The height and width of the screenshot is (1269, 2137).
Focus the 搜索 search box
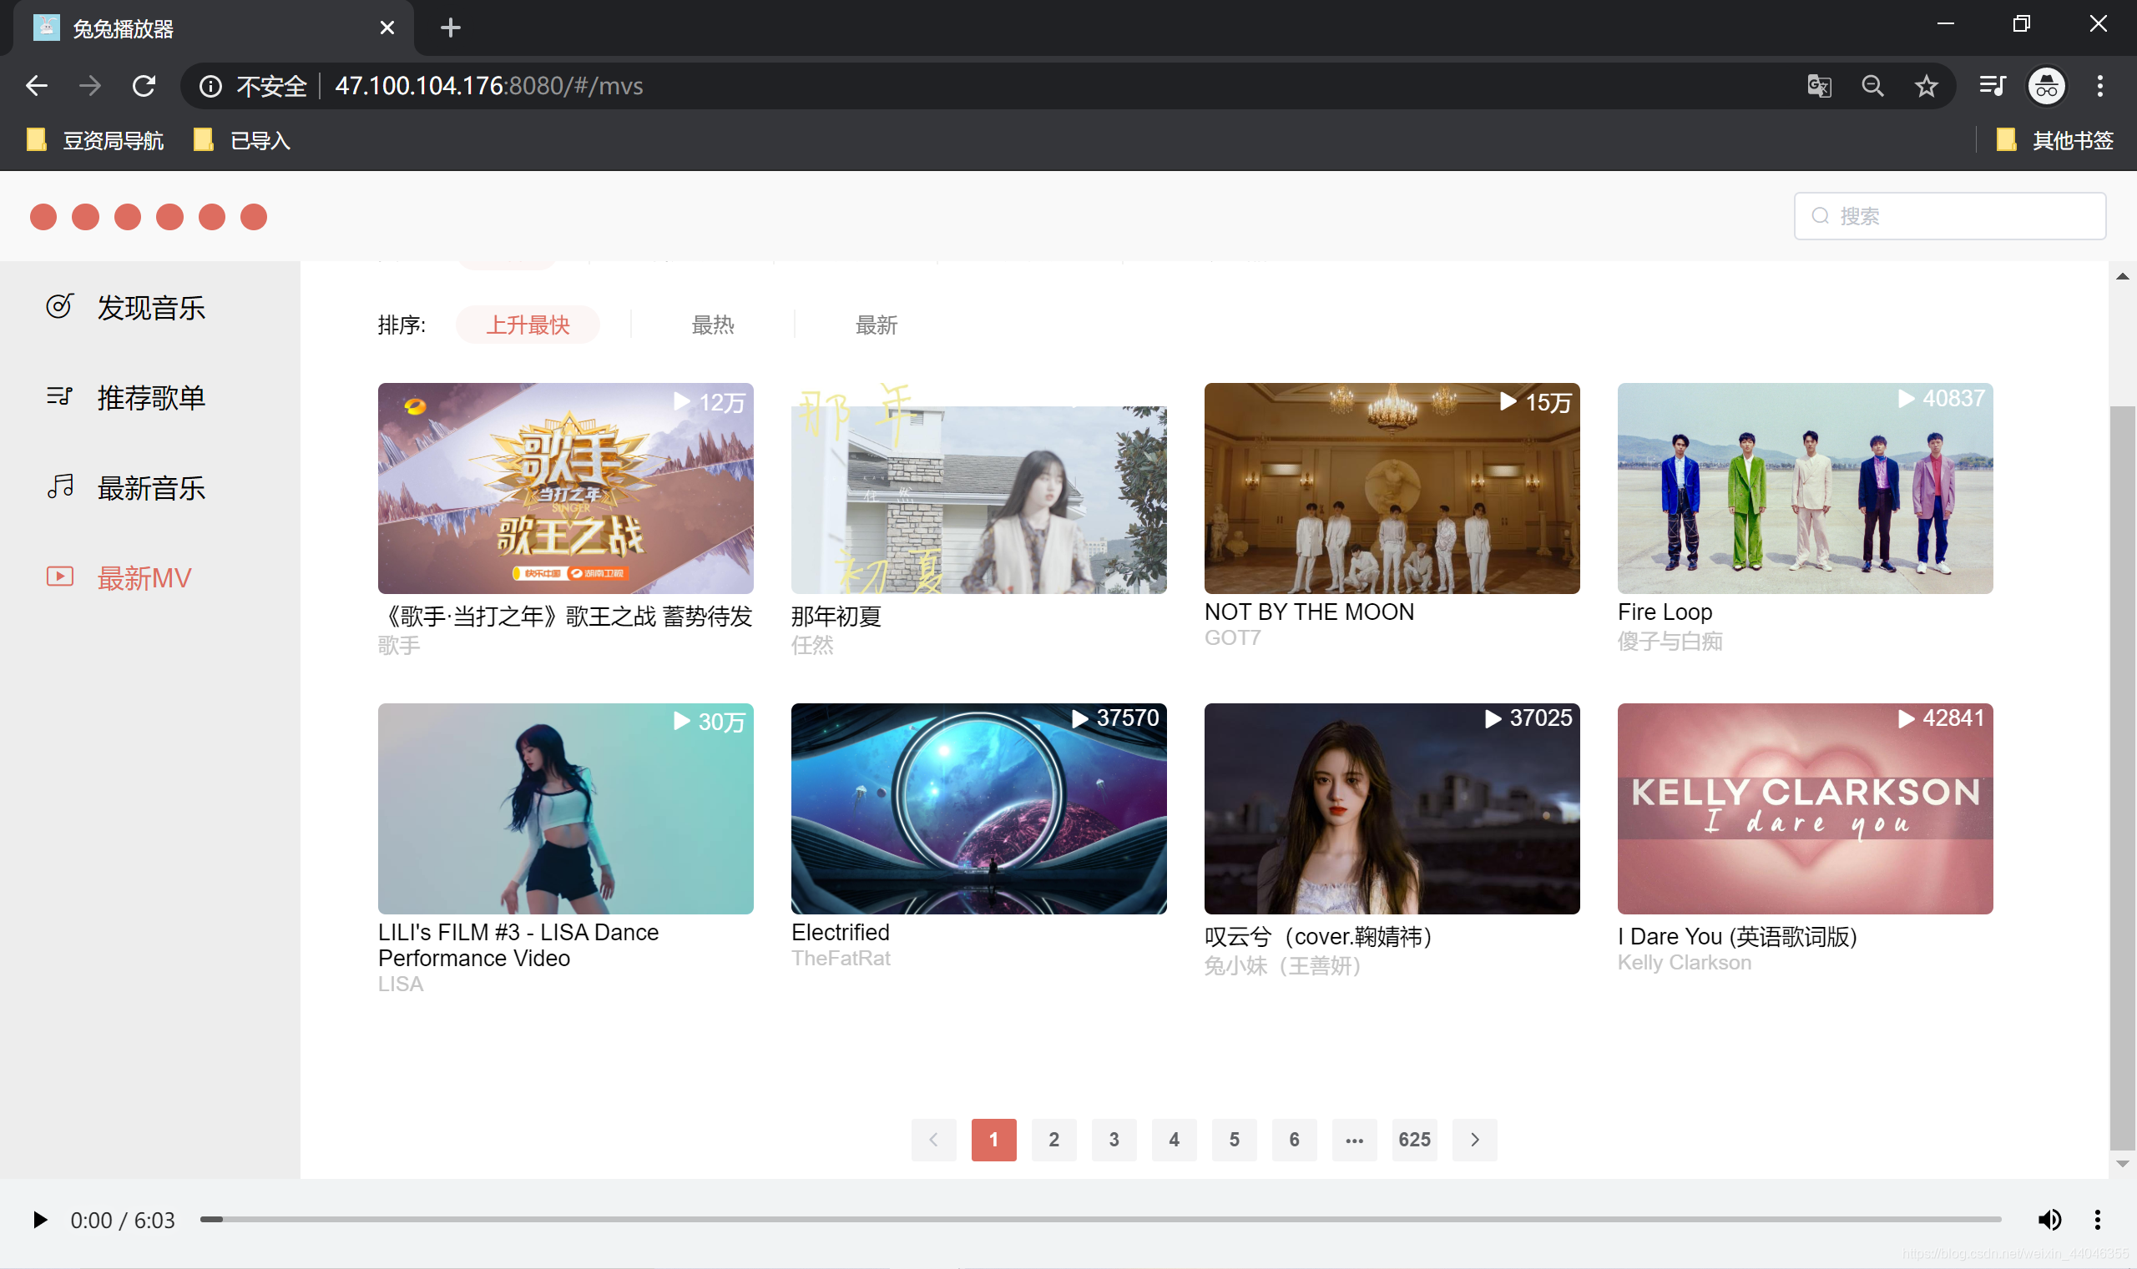pos(1949,215)
